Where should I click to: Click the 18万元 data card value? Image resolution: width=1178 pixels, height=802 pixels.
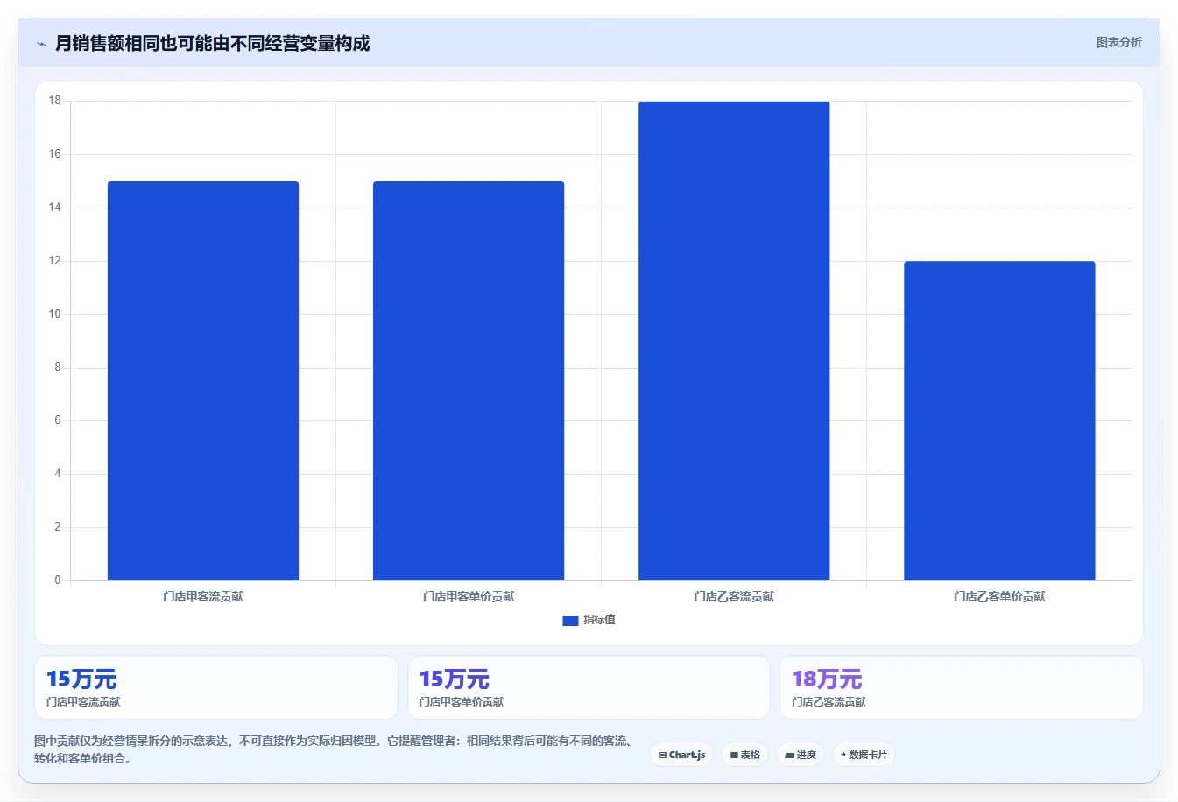[x=827, y=679]
